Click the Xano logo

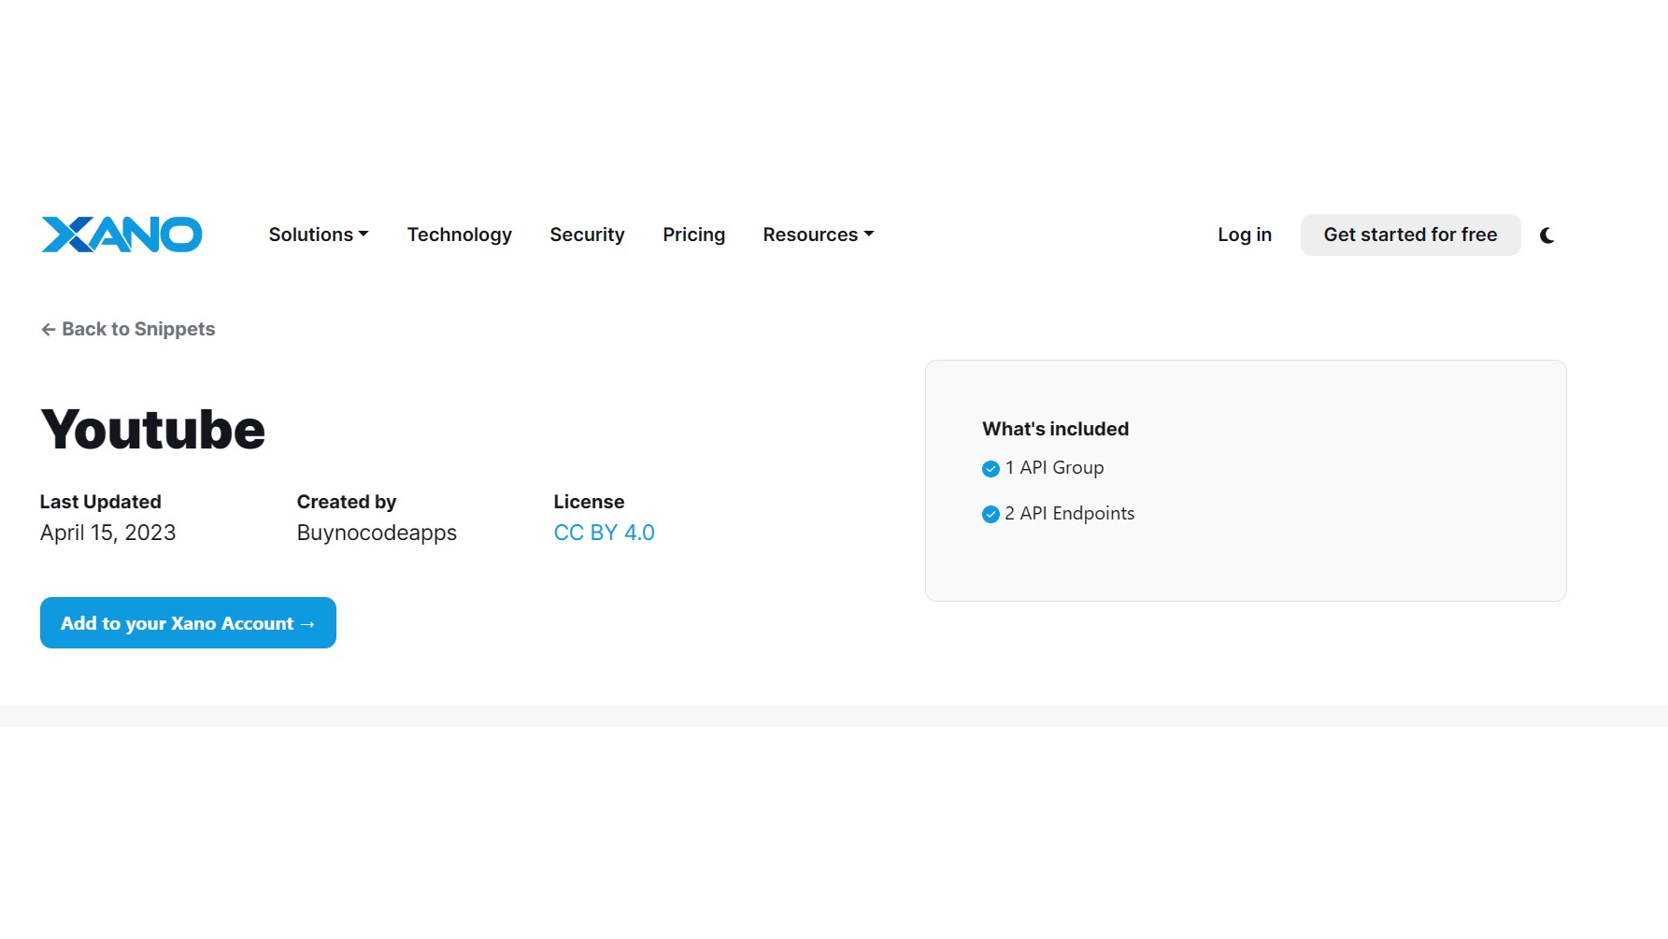point(121,235)
